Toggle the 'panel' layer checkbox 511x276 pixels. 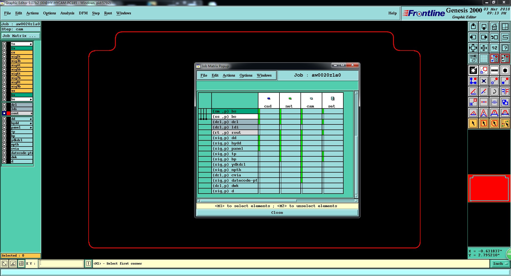click(x=4, y=127)
